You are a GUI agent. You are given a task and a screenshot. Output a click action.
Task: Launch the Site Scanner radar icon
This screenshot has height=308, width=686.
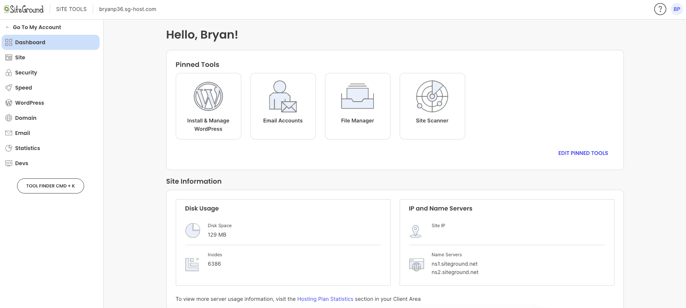pos(432,96)
